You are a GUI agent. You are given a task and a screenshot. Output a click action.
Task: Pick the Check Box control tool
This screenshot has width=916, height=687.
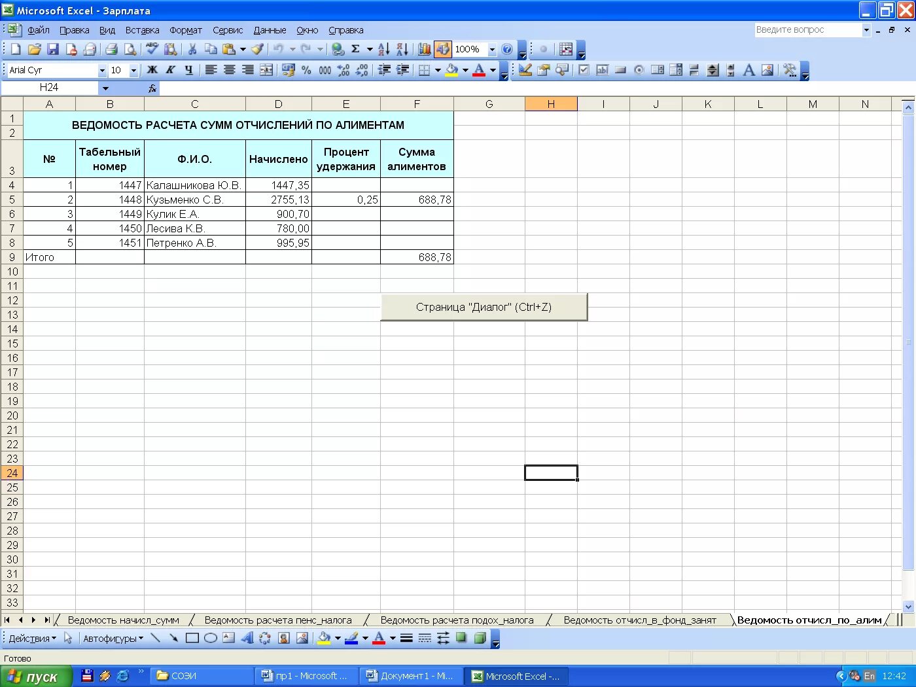coord(584,70)
